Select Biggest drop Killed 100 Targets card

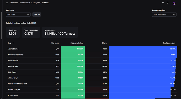coord(60,32)
